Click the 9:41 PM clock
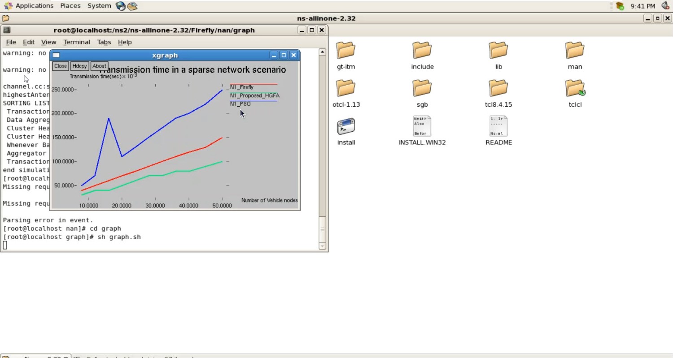 642,6
